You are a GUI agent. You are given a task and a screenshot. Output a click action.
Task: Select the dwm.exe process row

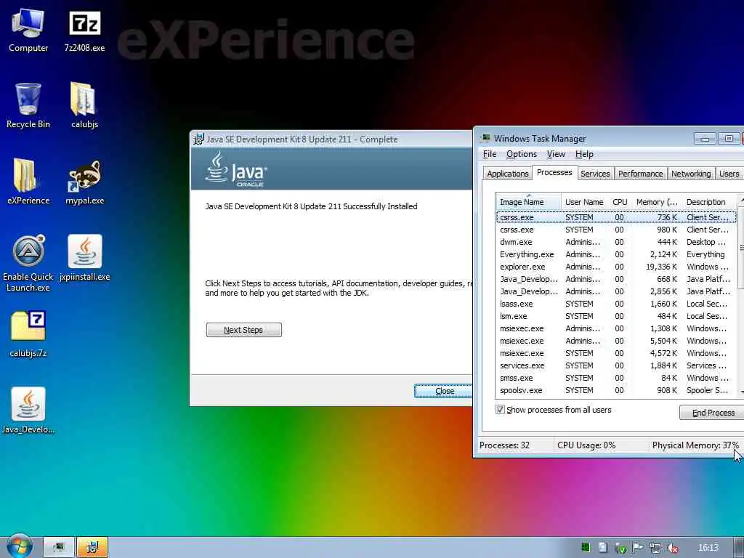[x=616, y=242]
